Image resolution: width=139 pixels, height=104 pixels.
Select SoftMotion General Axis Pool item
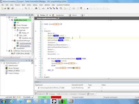pyautogui.click(x=22, y=51)
